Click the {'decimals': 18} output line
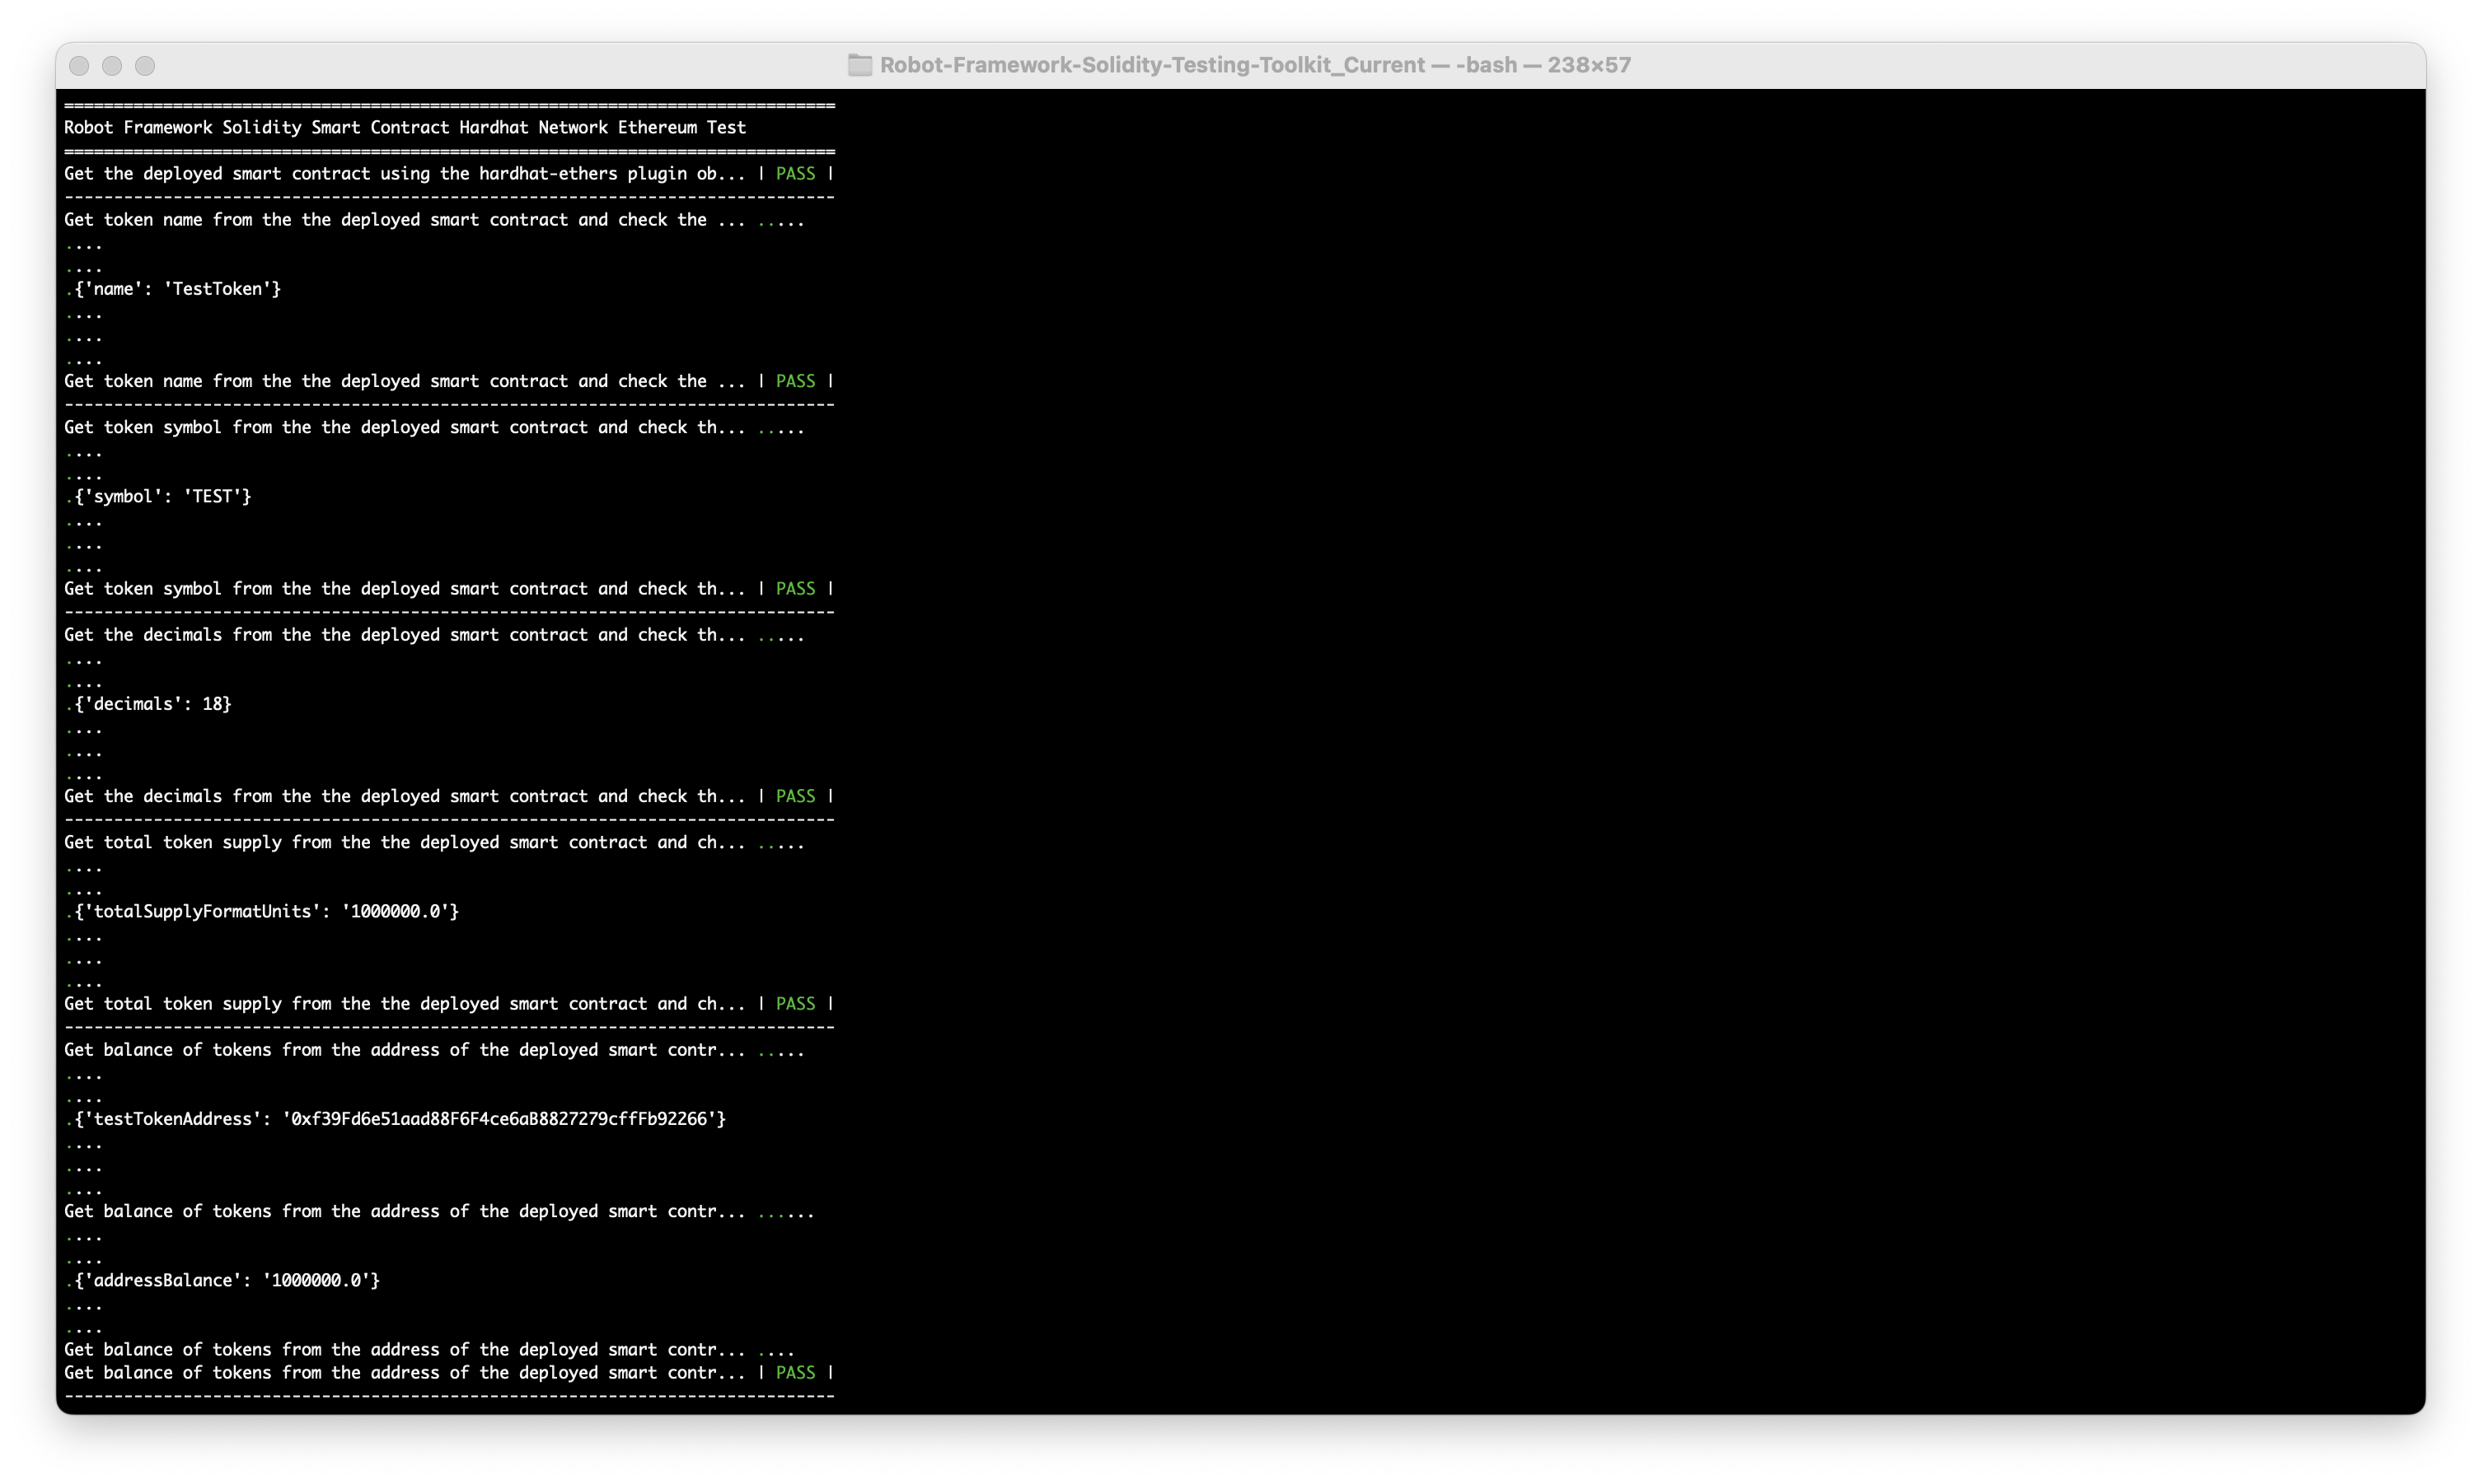 (x=152, y=704)
